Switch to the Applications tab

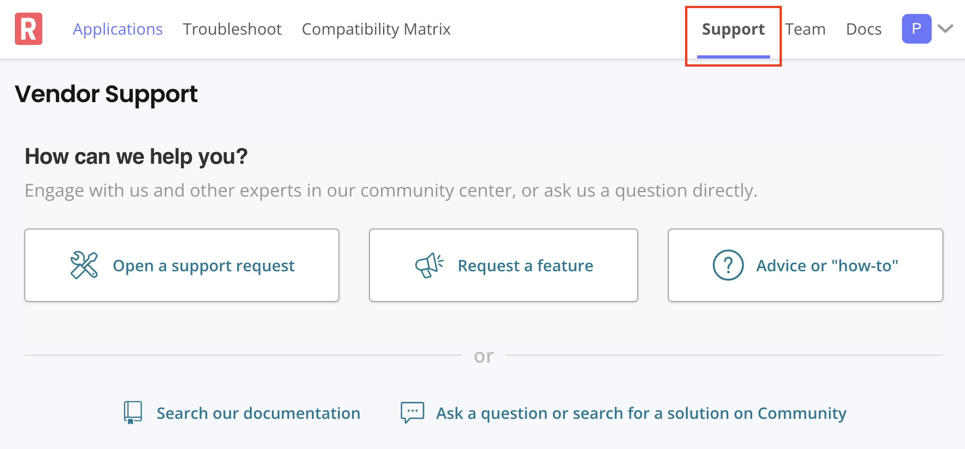tap(118, 29)
